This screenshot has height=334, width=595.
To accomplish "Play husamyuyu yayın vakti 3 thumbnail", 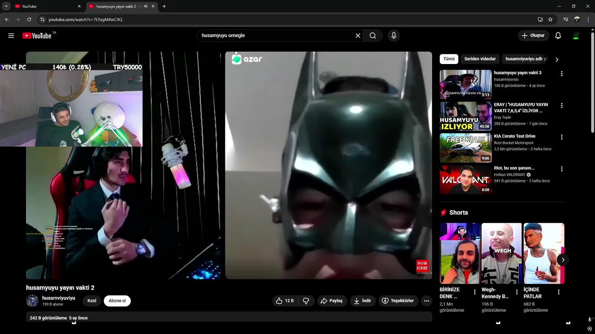I will point(465,84).
